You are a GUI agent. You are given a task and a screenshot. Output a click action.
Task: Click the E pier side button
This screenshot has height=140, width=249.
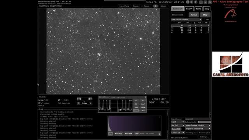click(x=78, y=103)
